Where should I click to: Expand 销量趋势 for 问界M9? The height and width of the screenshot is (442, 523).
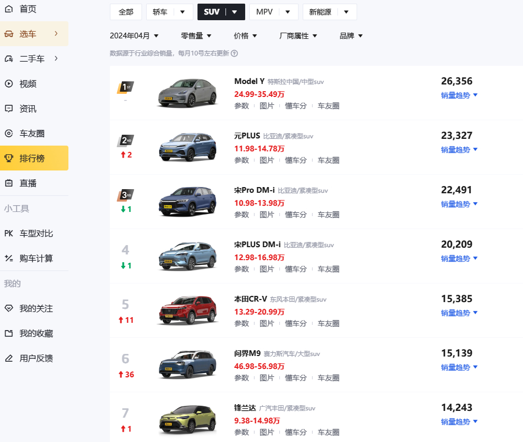click(x=459, y=367)
